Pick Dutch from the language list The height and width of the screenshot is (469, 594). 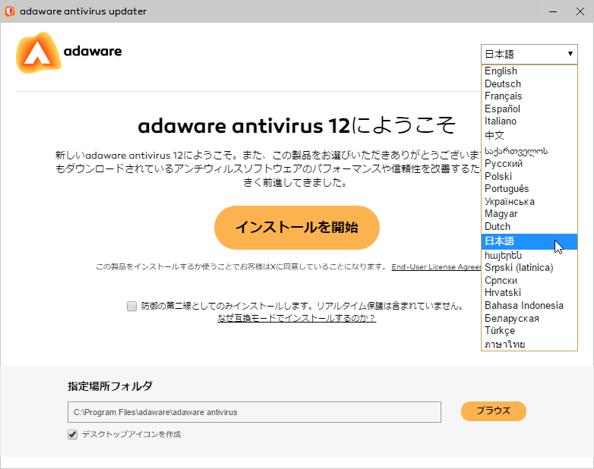click(x=529, y=226)
